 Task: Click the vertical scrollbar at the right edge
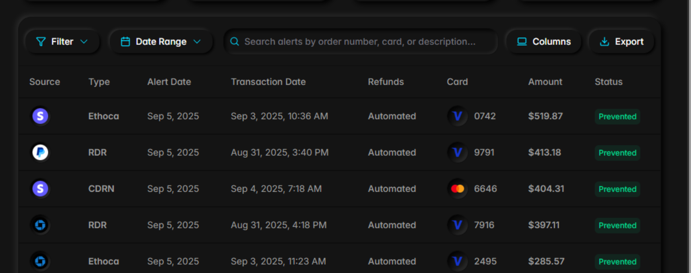click(690, 136)
